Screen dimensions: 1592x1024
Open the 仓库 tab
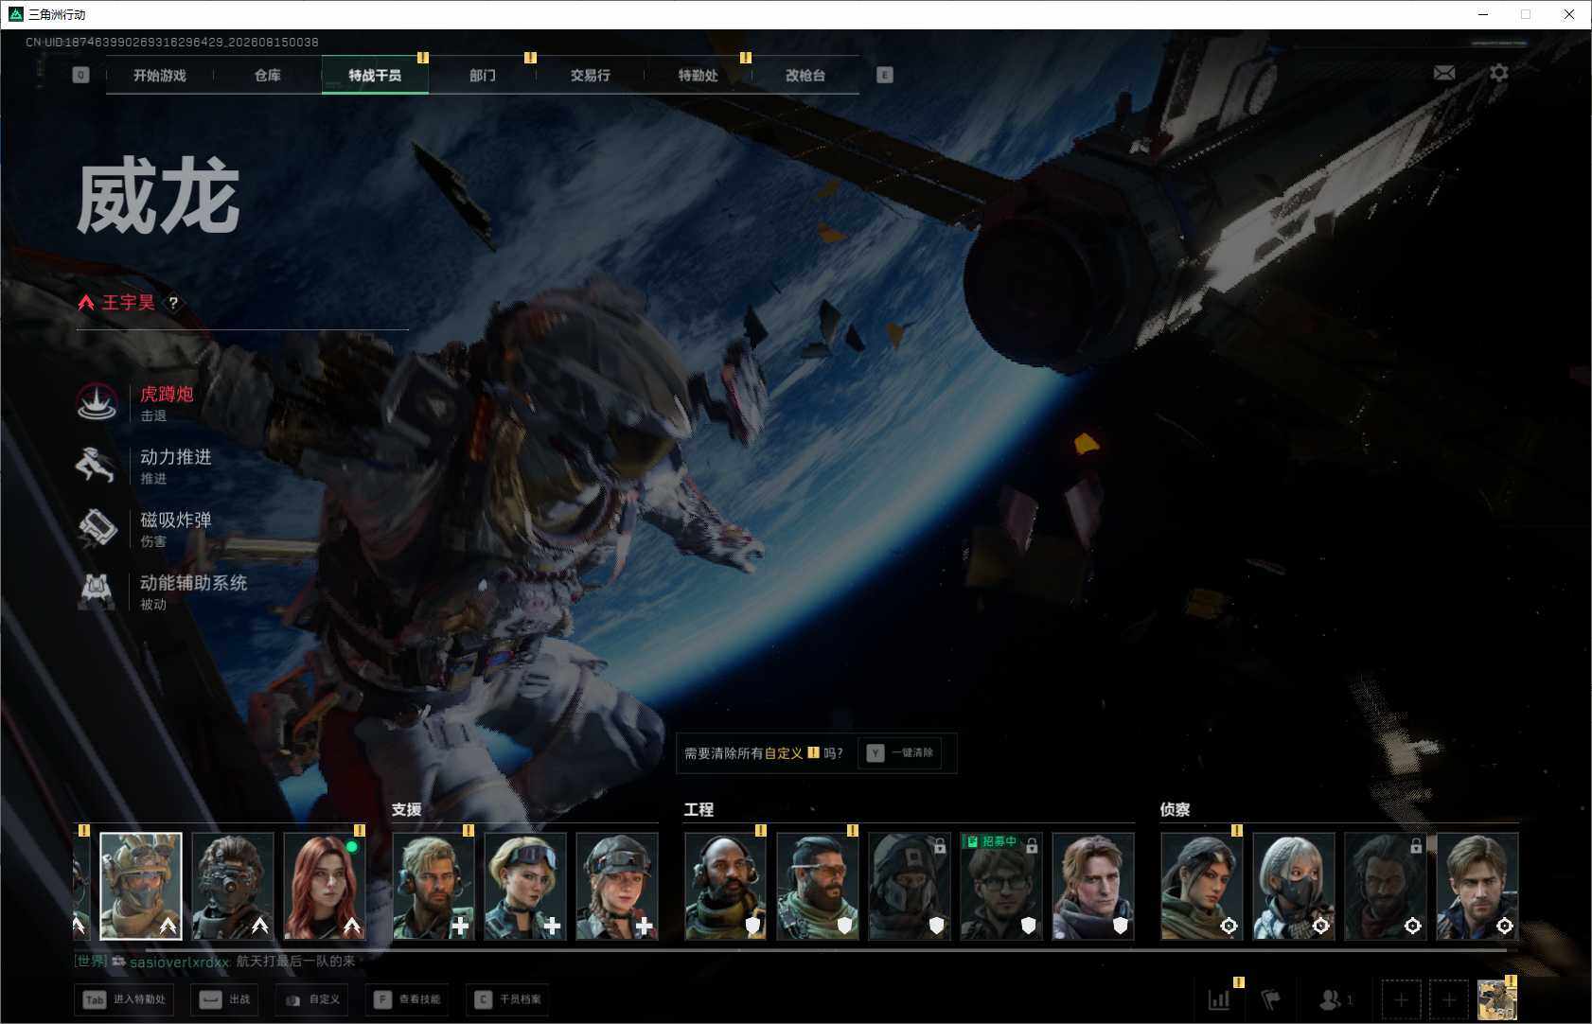click(268, 76)
